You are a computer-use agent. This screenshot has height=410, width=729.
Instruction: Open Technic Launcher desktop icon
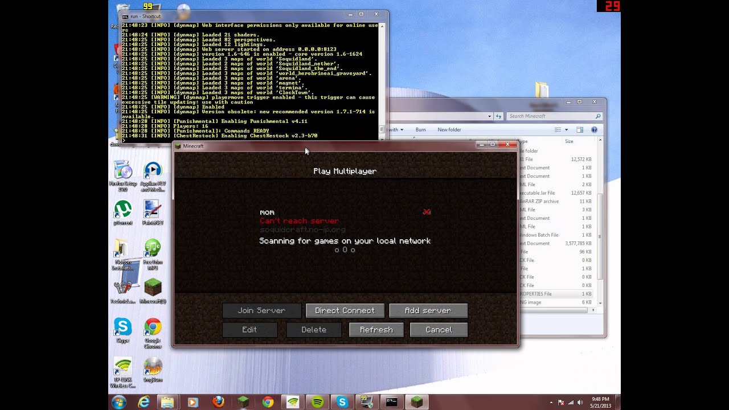(x=122, y=292)
